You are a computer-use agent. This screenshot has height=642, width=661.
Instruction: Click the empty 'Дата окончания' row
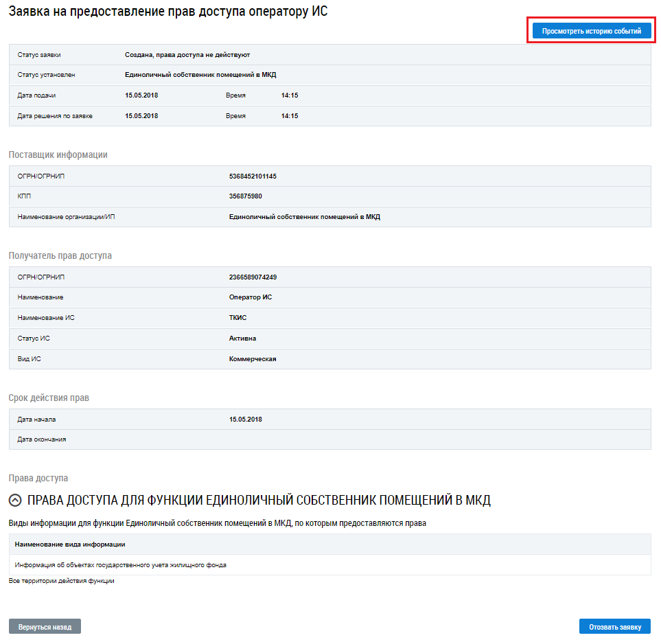[329, 439]
